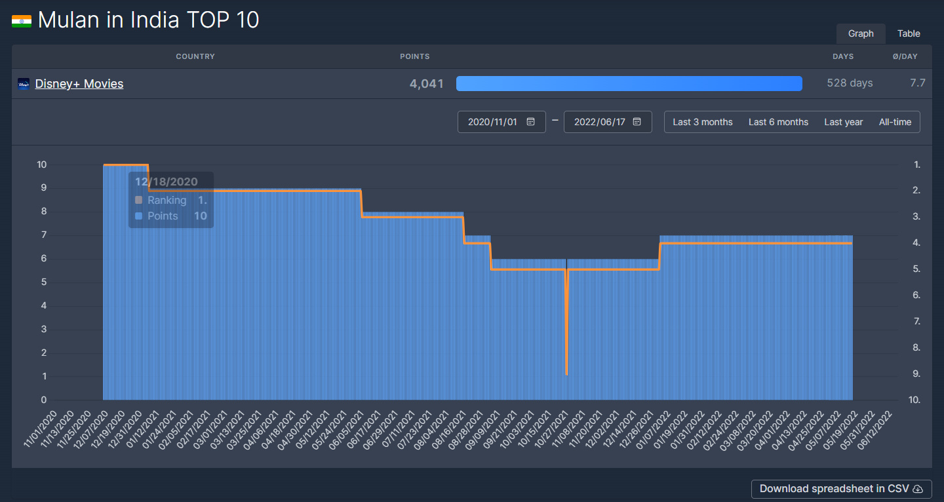The image size is (944, 502).
Task: Switch to the Table tab
Action: click(909, 33)
